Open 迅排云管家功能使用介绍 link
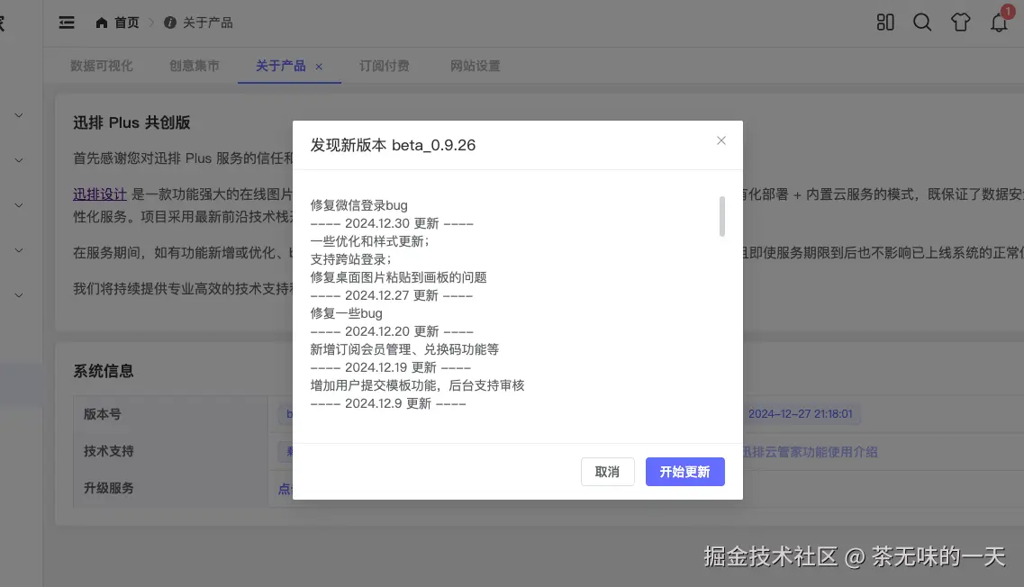The width and height of the screenshot is (1024, 587). point(810,452)
